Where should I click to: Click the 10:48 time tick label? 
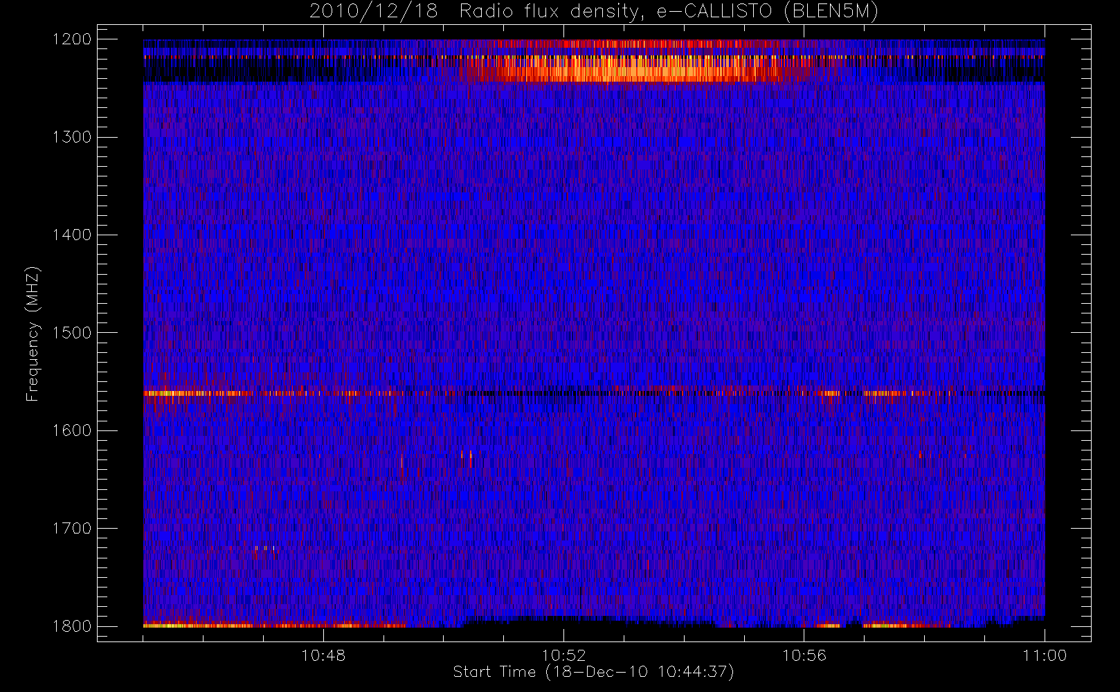tap(323, 655)
